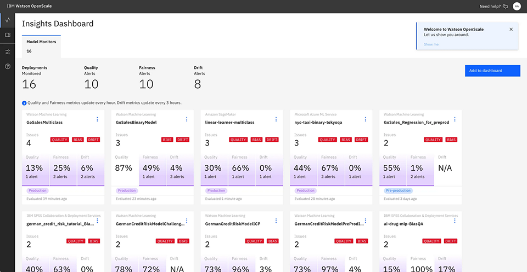Click the Pre-production tag on GoSales_Regression card
Viewport: 527px width, 272px height.
[x=399, y=190]
